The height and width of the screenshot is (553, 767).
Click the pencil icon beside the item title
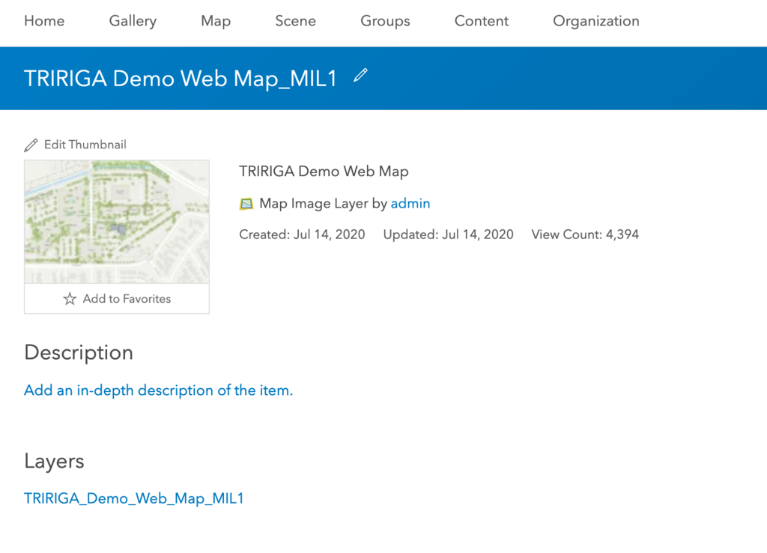coord(361,76)
